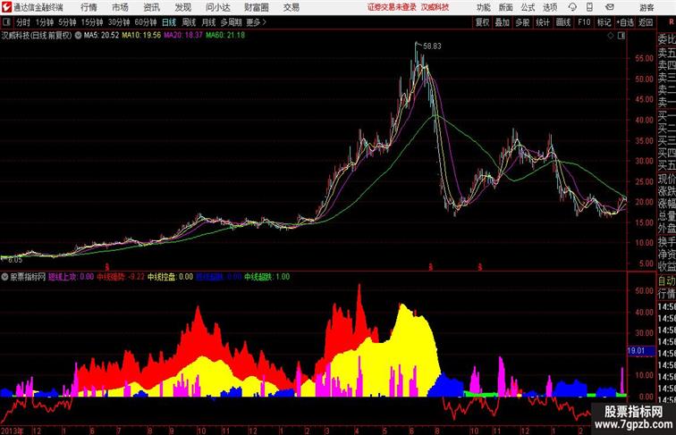The height and width of the screenshot is (435, 676).
Task: Click the 中线控盘 0.00 indicator value
Action: pos(170,277)
